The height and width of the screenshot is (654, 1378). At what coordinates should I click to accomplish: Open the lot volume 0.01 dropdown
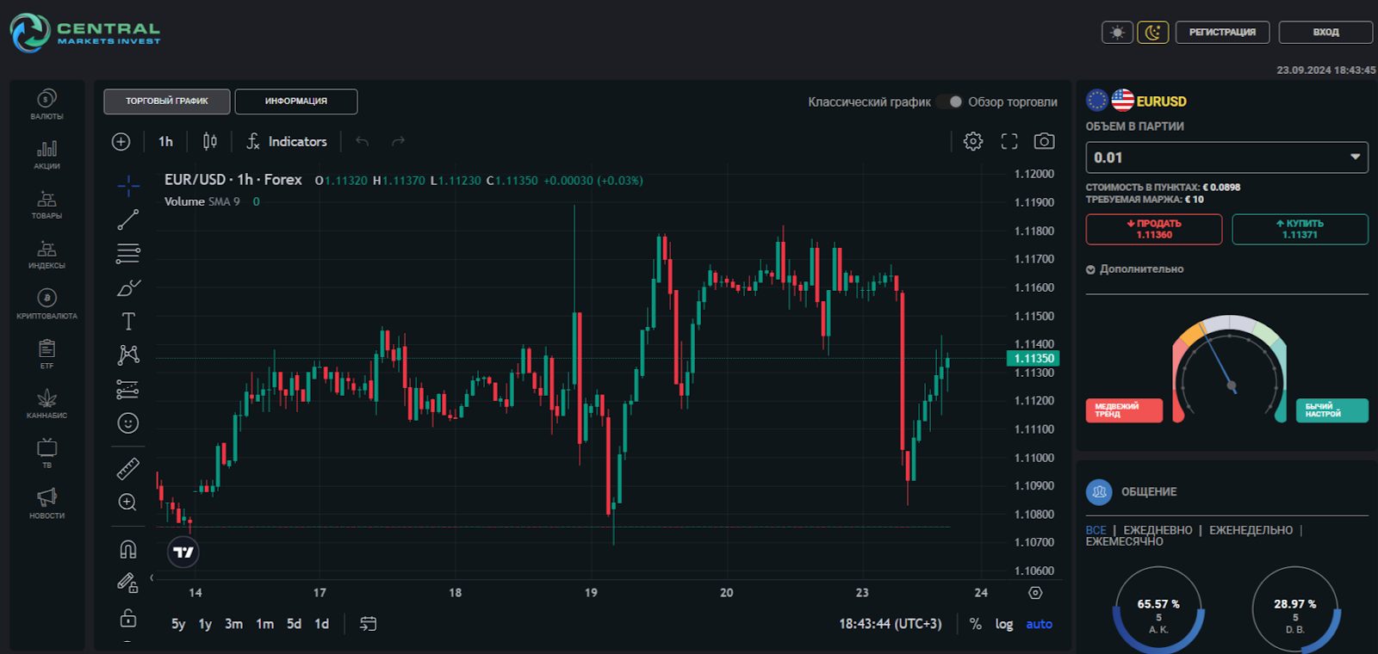[x=1226, y=157]
